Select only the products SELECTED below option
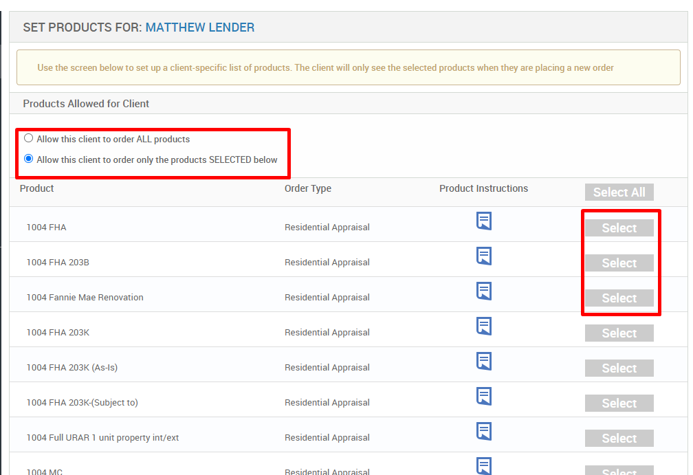Image resolution: width=693 pixels, height=475 pixels. (x=28, y=158)
